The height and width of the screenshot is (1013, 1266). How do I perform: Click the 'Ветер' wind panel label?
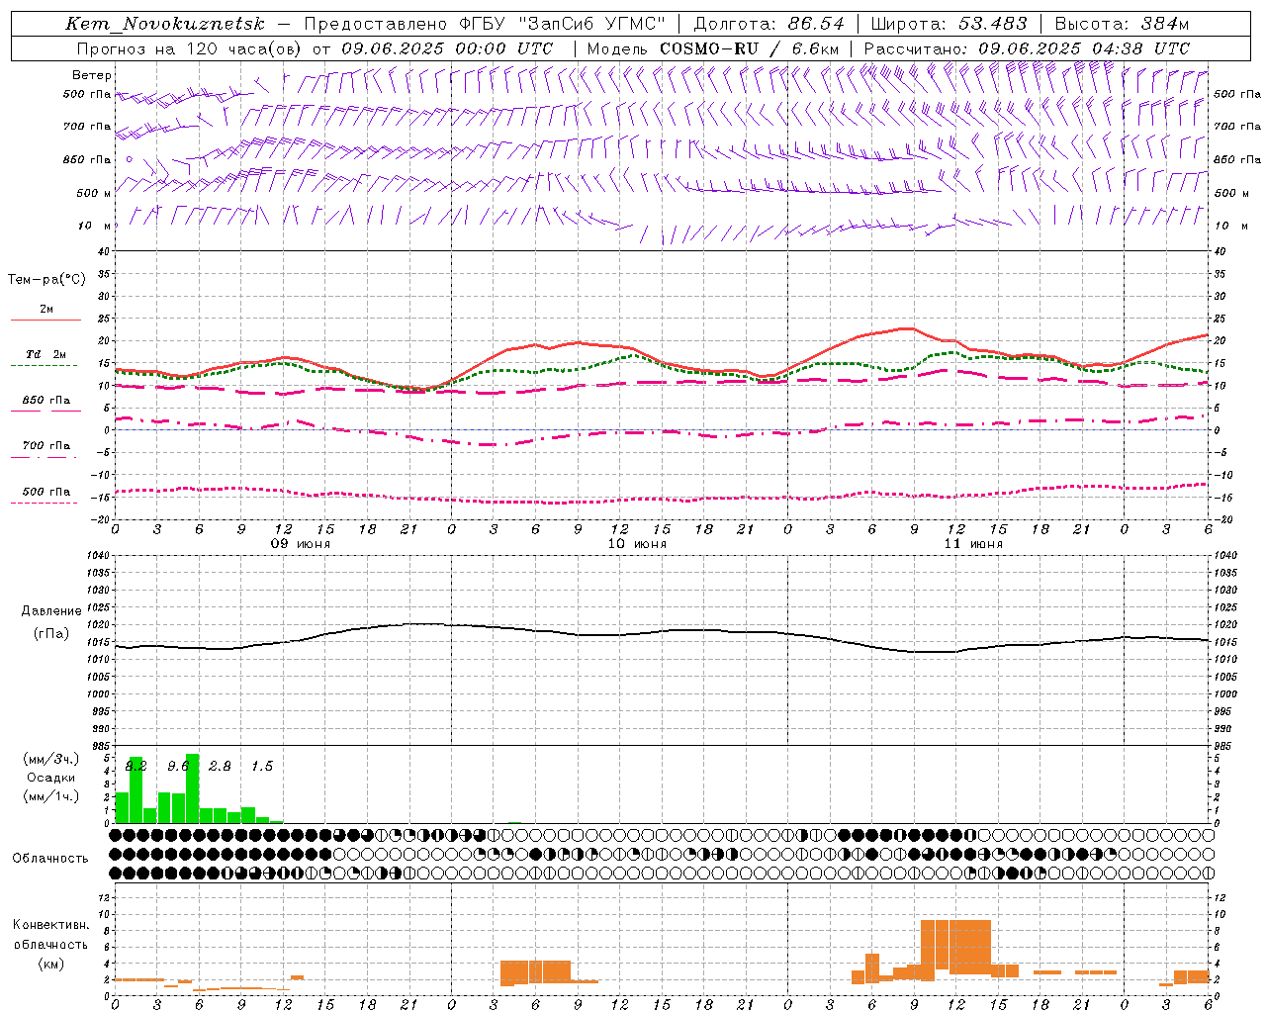coord(91,75)
